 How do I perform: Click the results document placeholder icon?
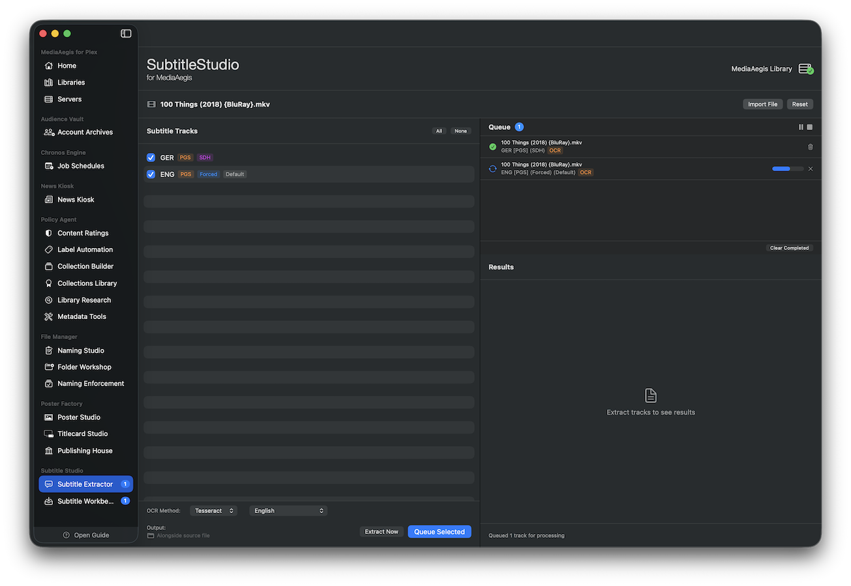point(651,395)
